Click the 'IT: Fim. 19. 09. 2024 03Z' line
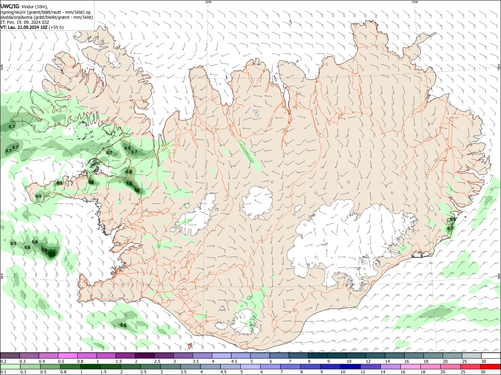501x375 pixels. click(x=25, y=22)
